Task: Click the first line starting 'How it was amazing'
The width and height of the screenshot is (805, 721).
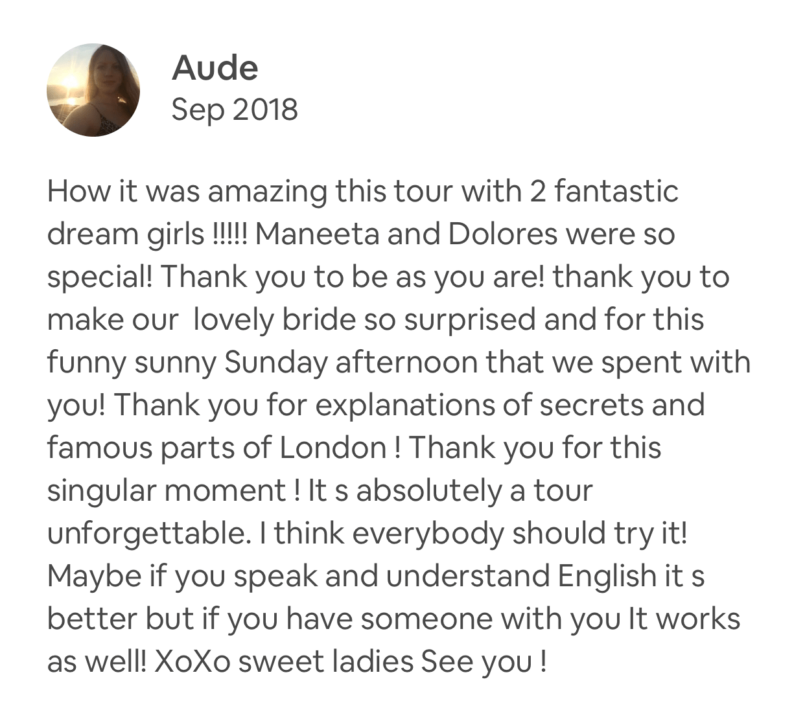Action: click(363, 192)
